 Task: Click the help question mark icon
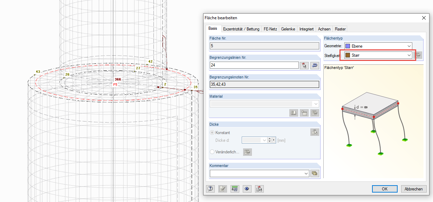coord(210,189)
